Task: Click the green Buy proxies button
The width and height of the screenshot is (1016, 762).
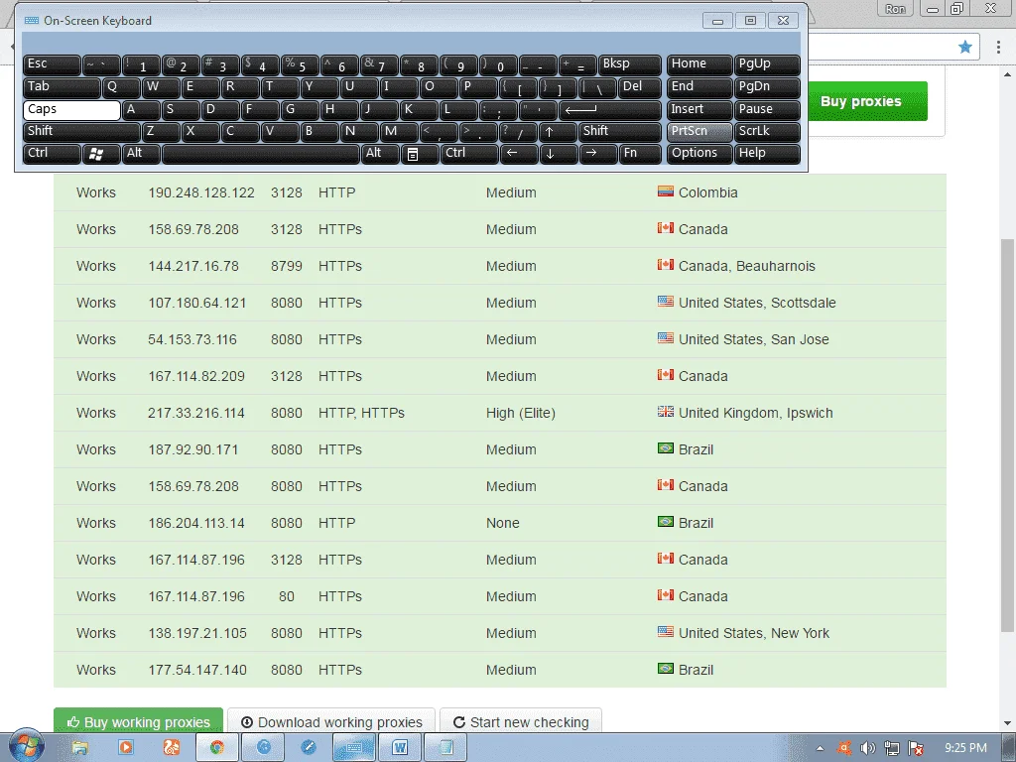Action: (867, 101)
